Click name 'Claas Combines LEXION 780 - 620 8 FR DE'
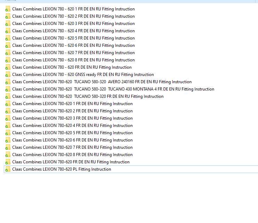 (73, 60)
